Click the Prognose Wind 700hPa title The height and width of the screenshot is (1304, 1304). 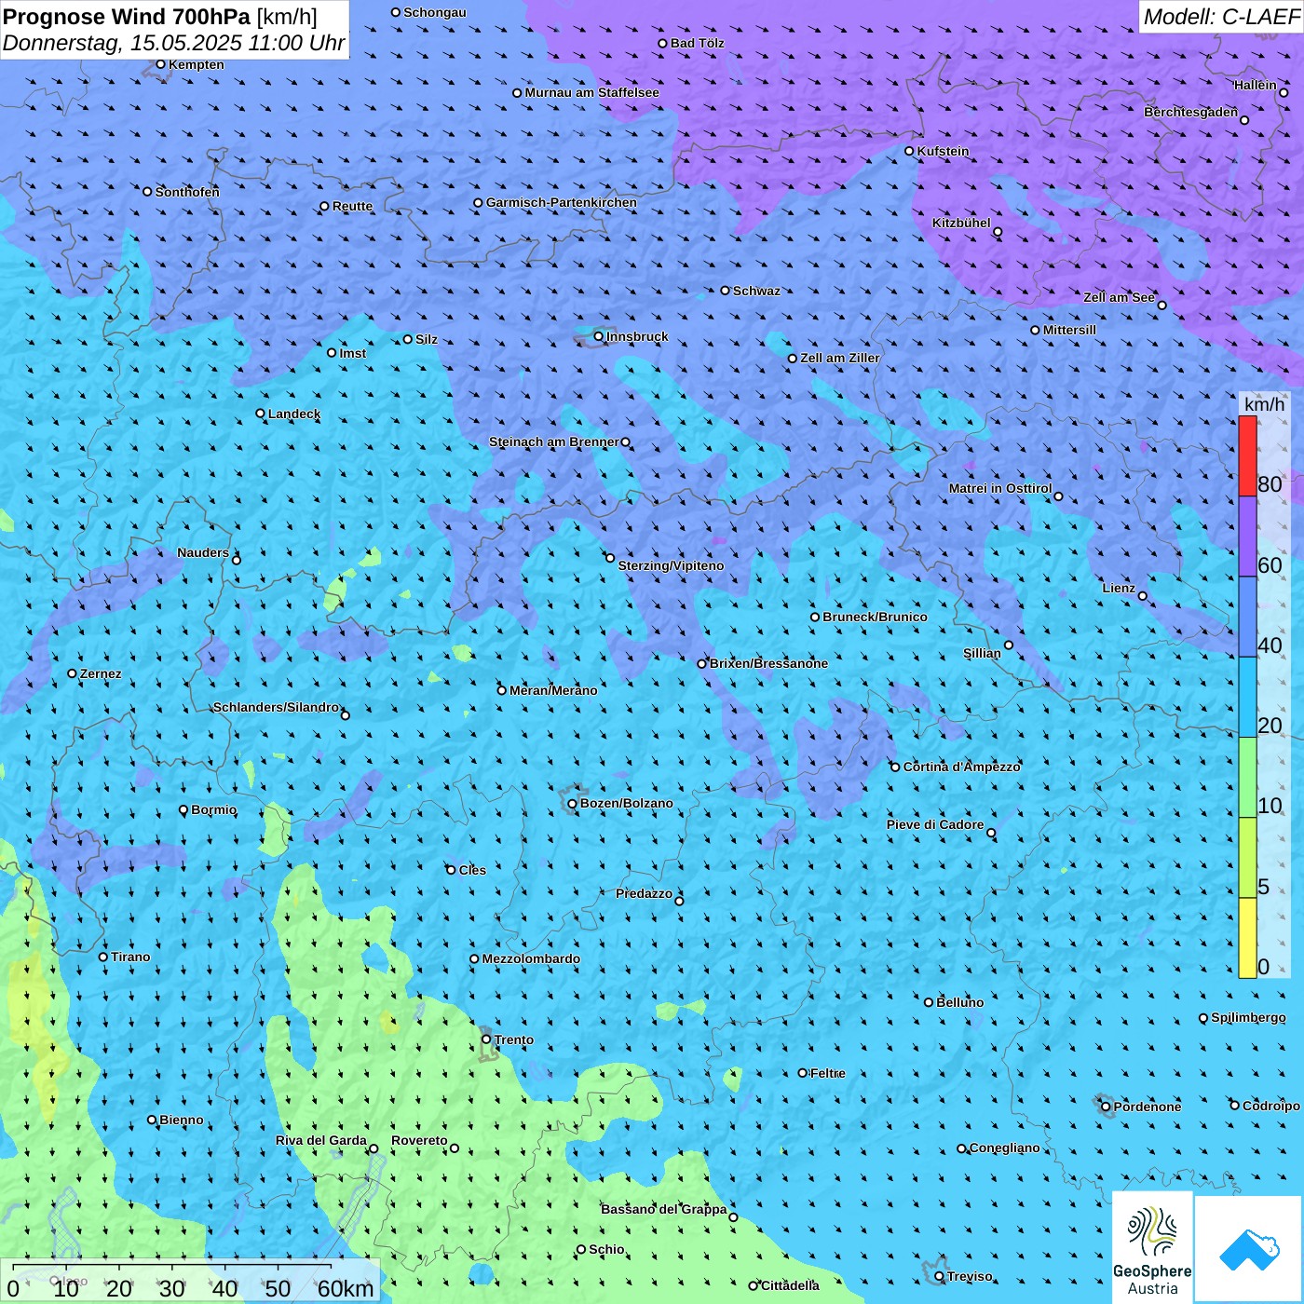coord(127,17)
